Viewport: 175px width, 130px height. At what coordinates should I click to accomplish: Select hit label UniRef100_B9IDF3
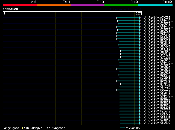pyautogui.click(x=157, y=102)
